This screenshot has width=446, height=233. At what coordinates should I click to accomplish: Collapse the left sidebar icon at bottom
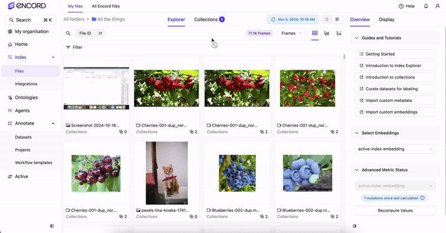point(52,226)
